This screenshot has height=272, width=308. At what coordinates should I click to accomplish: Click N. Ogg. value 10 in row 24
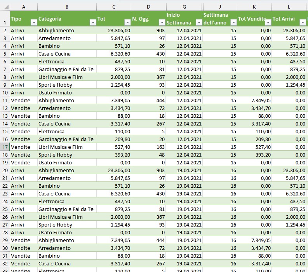click(x=148, y=201)
